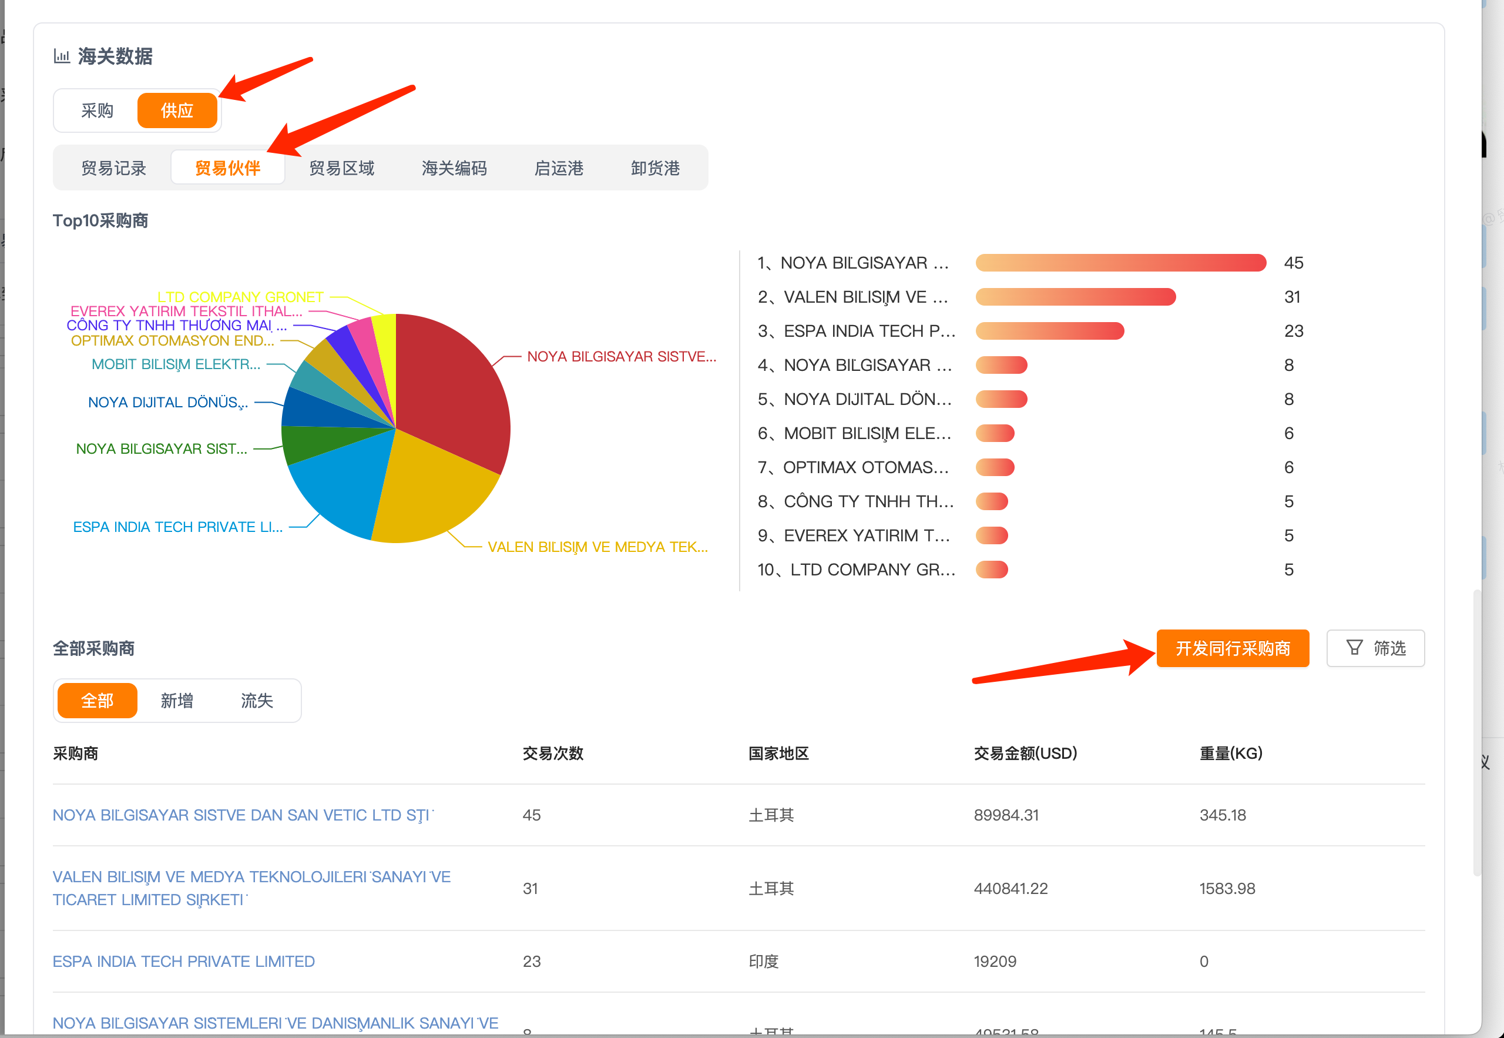
Task: Show 新增 purchasers filter
Action: coord(177,701)
